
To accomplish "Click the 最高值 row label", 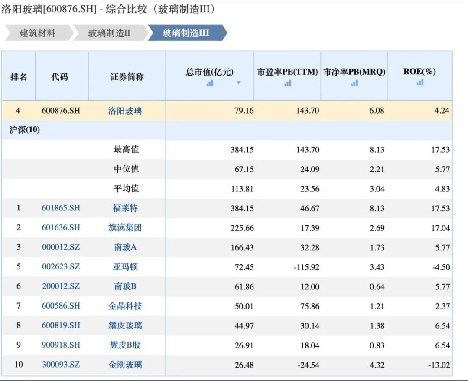I will pos(126,149).
